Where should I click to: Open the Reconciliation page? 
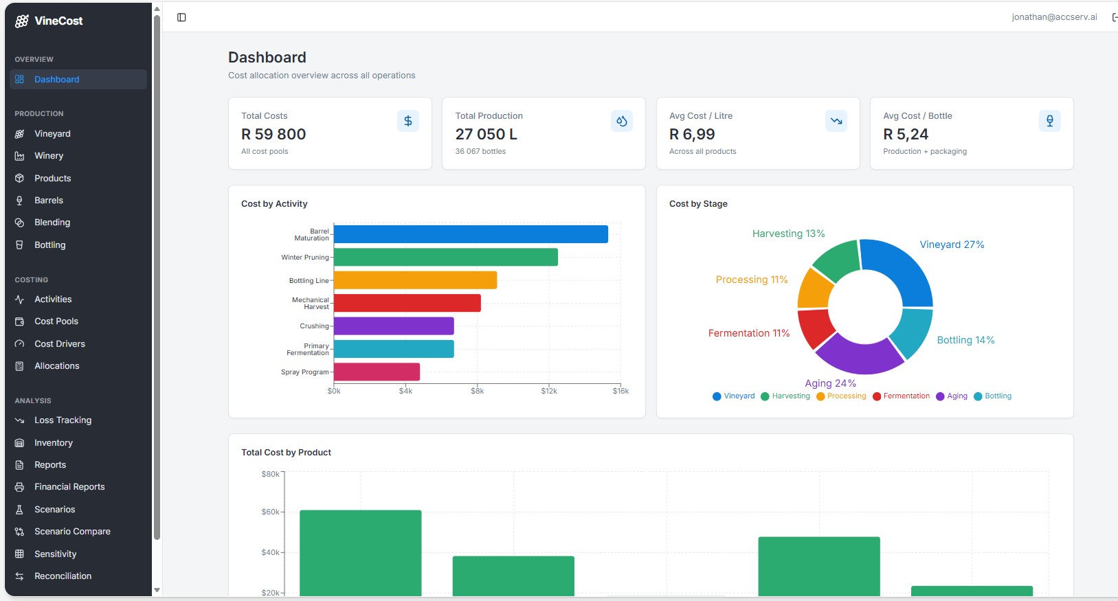[78, 576]
